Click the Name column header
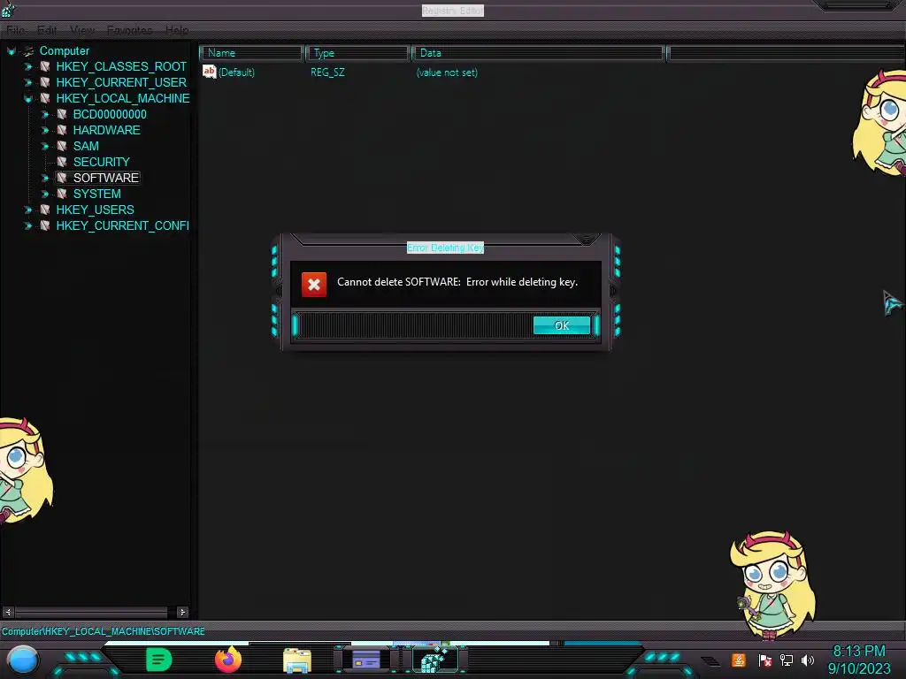 point(252,53)
